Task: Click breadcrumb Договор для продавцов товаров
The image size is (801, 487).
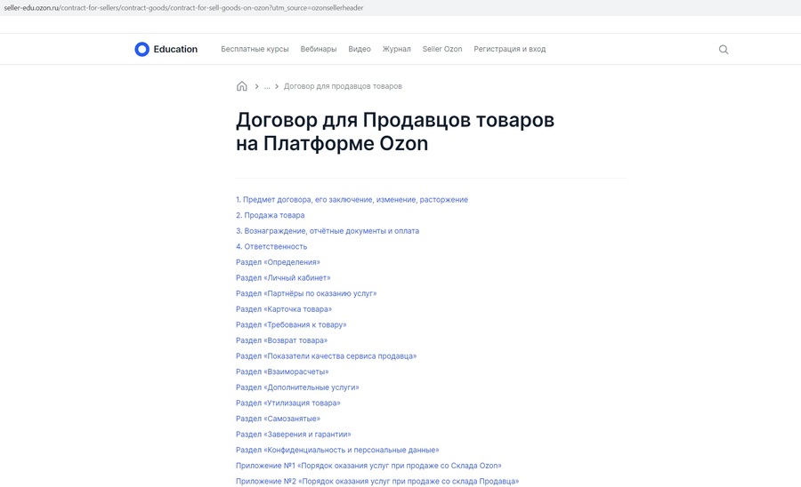Action: 343,86
